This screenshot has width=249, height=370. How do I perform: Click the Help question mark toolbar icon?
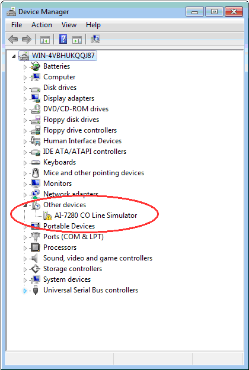click(x=63, y=39)
